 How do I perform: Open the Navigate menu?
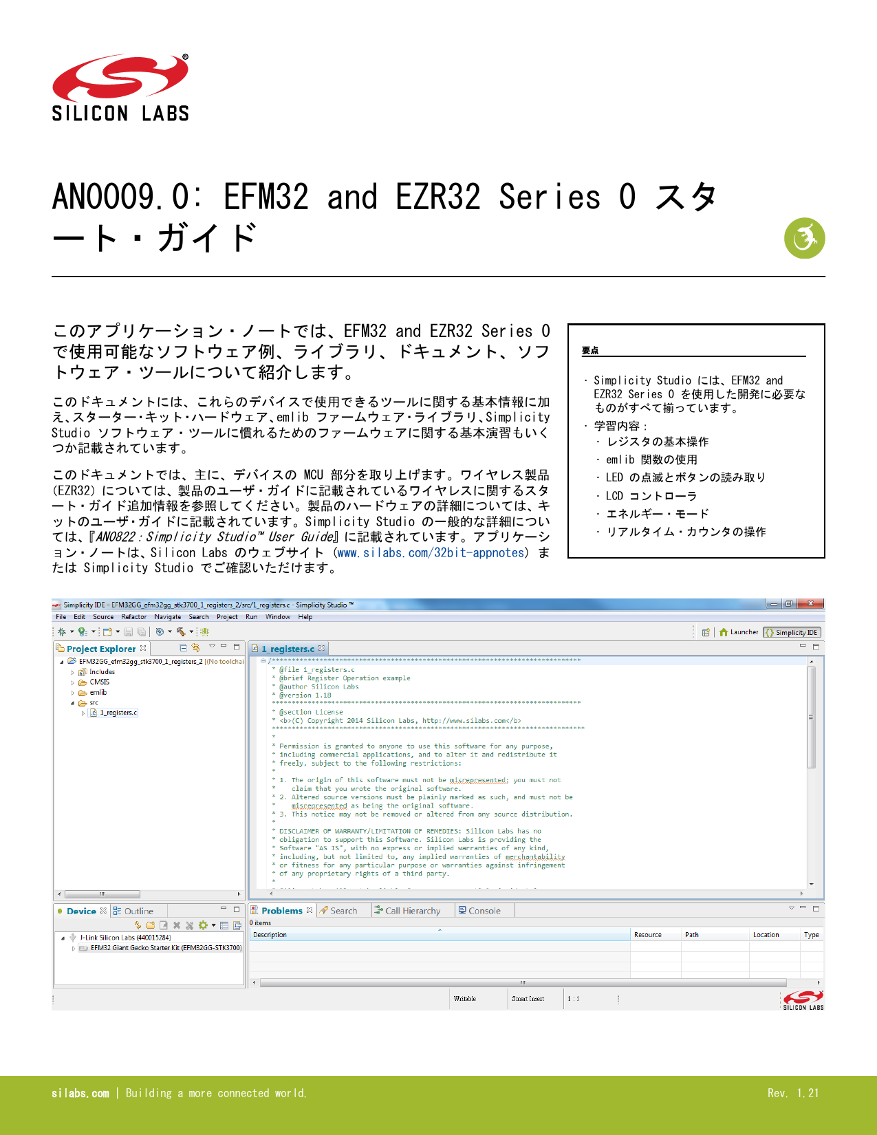point(168,617)
